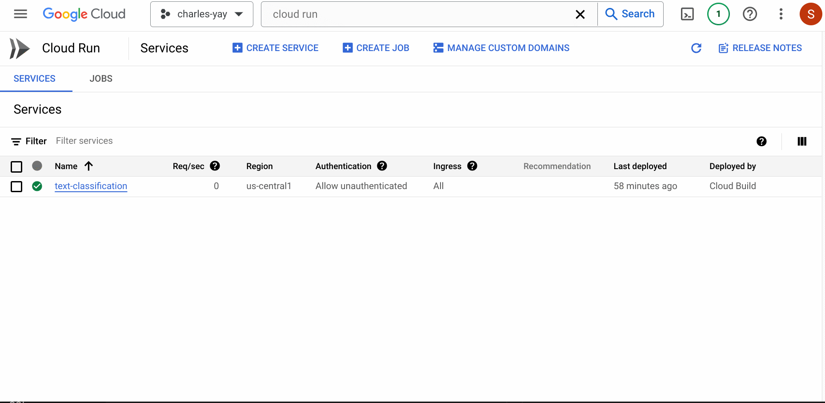Open the help question mark menu

point(750,14)
